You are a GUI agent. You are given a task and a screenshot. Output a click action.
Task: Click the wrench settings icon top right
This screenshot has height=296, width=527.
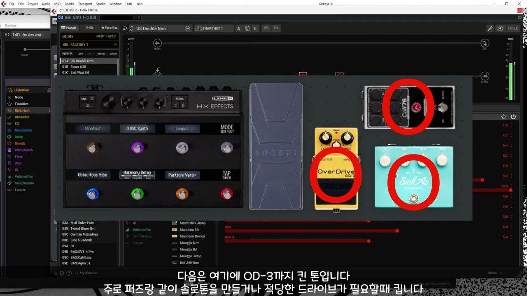click(490, 28)
